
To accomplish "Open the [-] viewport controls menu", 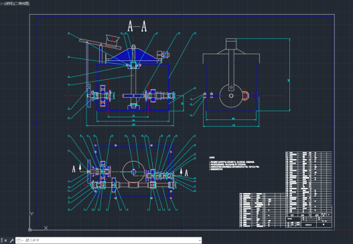I will 2,3.
